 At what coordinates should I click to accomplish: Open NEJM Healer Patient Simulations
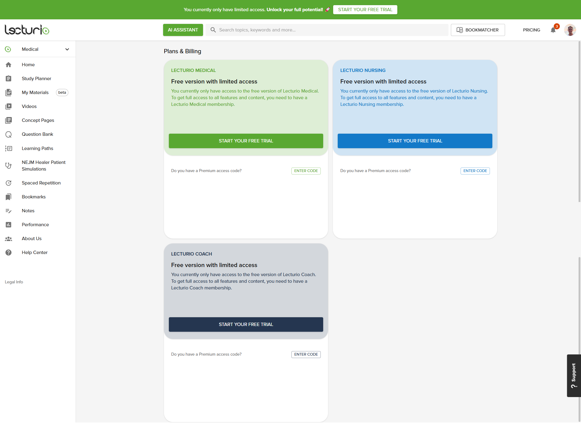pos(44,166)
